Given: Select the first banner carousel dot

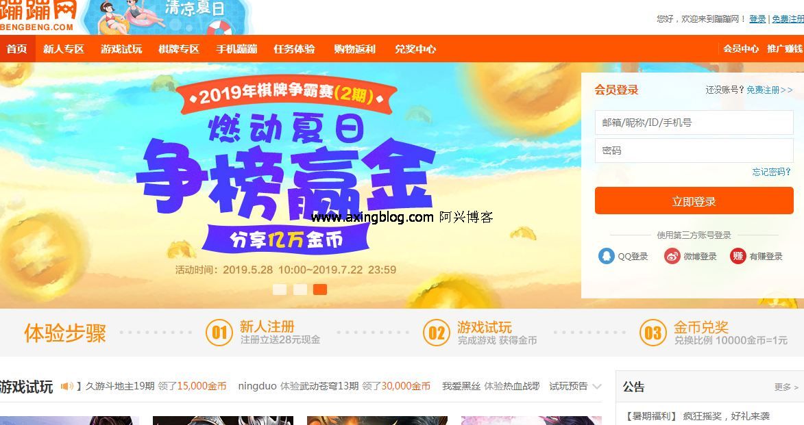Looking at the screenshot, I should (x=280, y=289).
